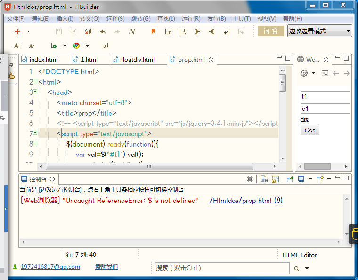
Task: Click the run in device icon
Action: pyautogui.click(x=54, y=46)
